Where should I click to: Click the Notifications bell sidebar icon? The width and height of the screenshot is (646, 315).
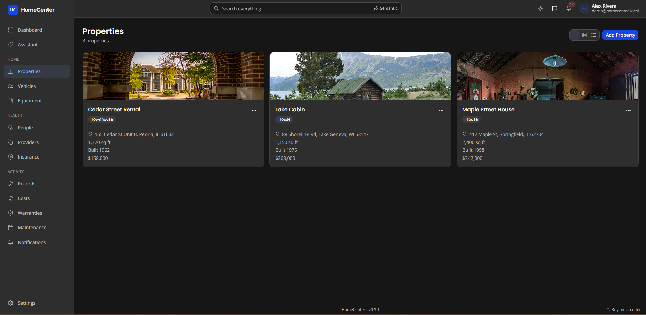coord(11,242)
